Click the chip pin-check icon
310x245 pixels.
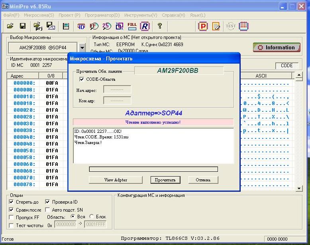[243, 26]
